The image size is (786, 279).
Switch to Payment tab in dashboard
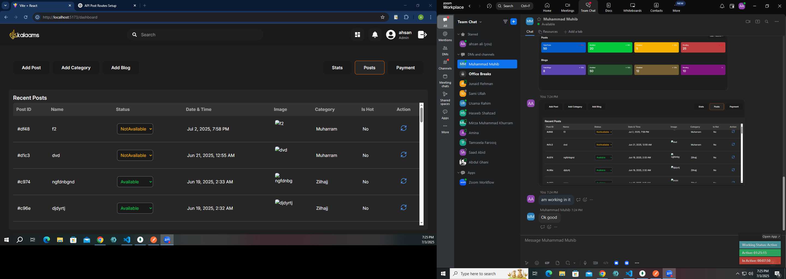click(x=406, y=68)
